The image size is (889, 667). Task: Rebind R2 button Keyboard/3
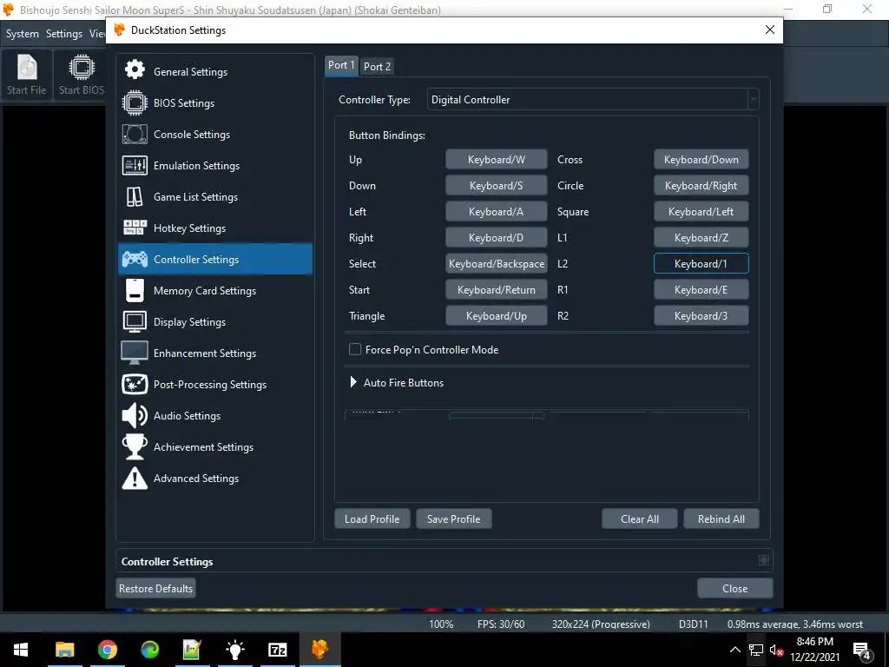point(701,316)
